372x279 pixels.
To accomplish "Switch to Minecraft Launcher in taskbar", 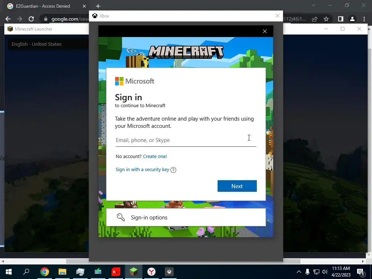I will (x=134, y=272).
